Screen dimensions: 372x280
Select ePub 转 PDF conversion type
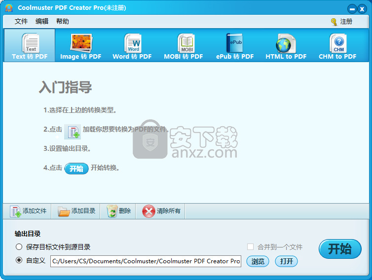coord(235,46)
